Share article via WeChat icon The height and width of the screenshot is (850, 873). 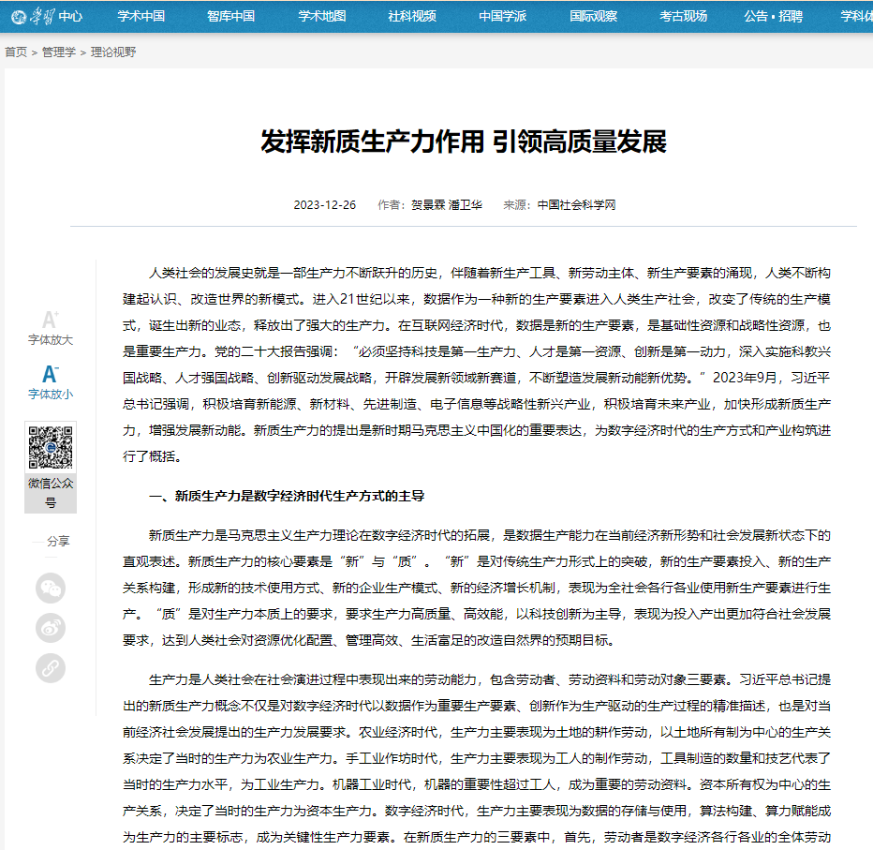tap(51, 589)
